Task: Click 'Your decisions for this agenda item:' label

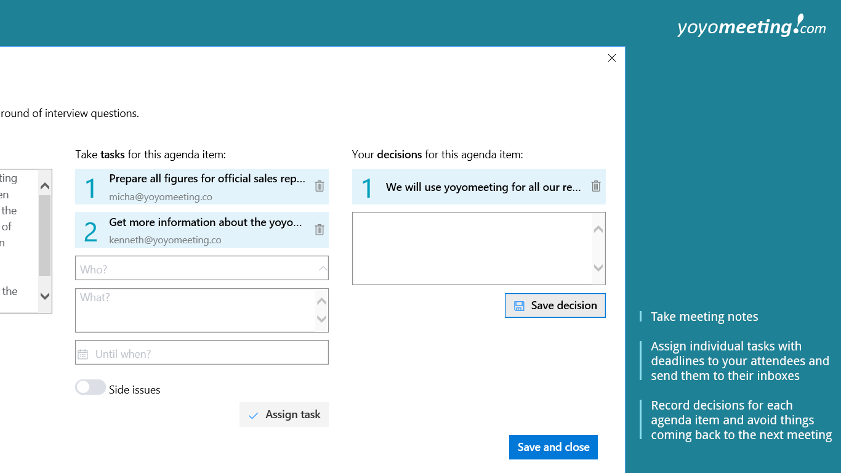Action: tap(438, 155)
